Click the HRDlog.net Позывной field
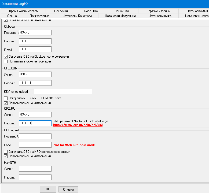The image size is (209, 193). (35, 136)
